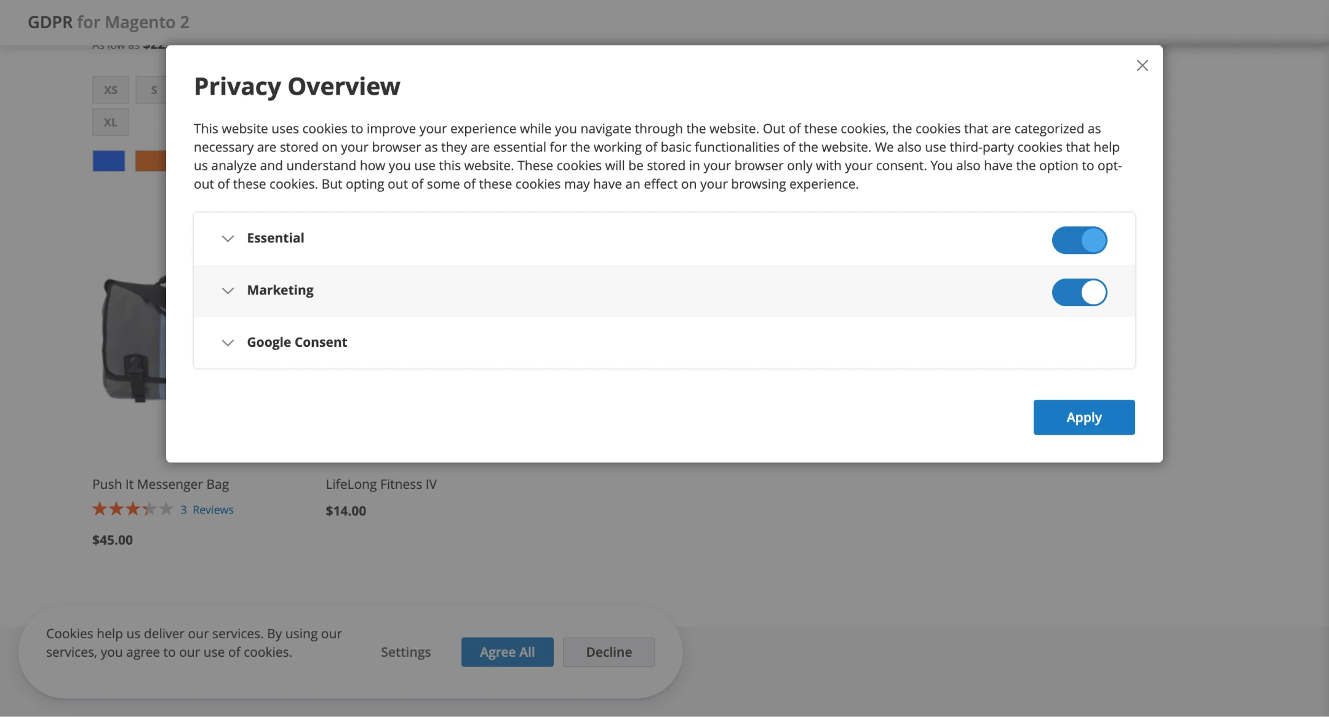This screenshot has width=1329, height=717.
Task: Open LifeLong Fitness IV product
Action: click(x=381, y=485)
